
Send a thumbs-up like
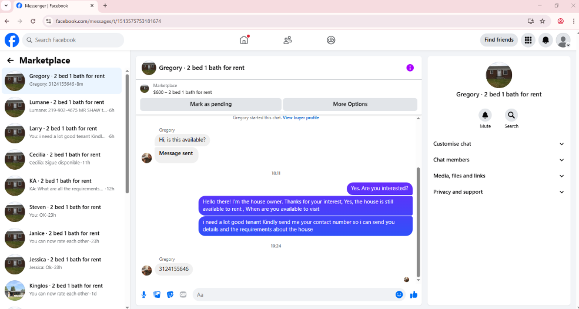tap(414, 294)
